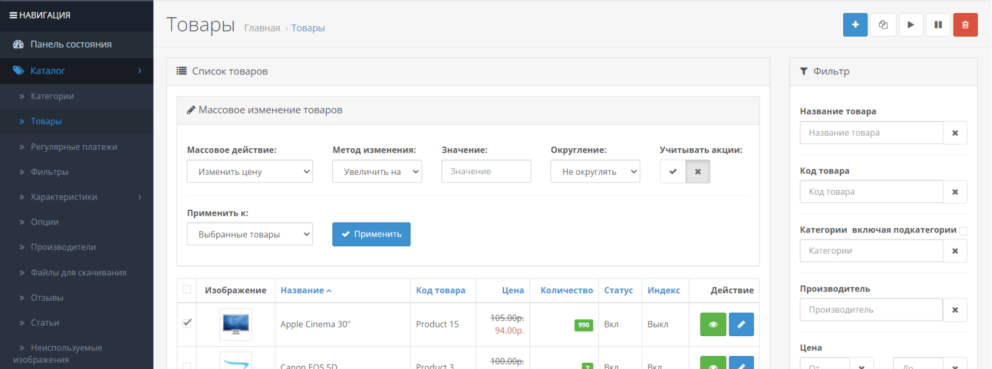Sort by Код товара column
992x369 pixels.
click(441, 290)
